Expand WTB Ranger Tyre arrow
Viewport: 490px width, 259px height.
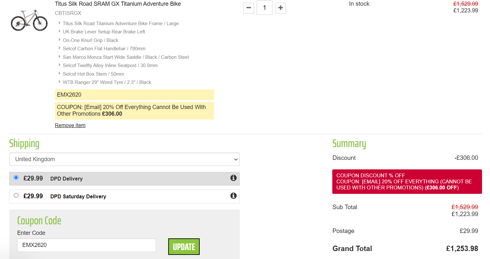(x=59, y=82)
